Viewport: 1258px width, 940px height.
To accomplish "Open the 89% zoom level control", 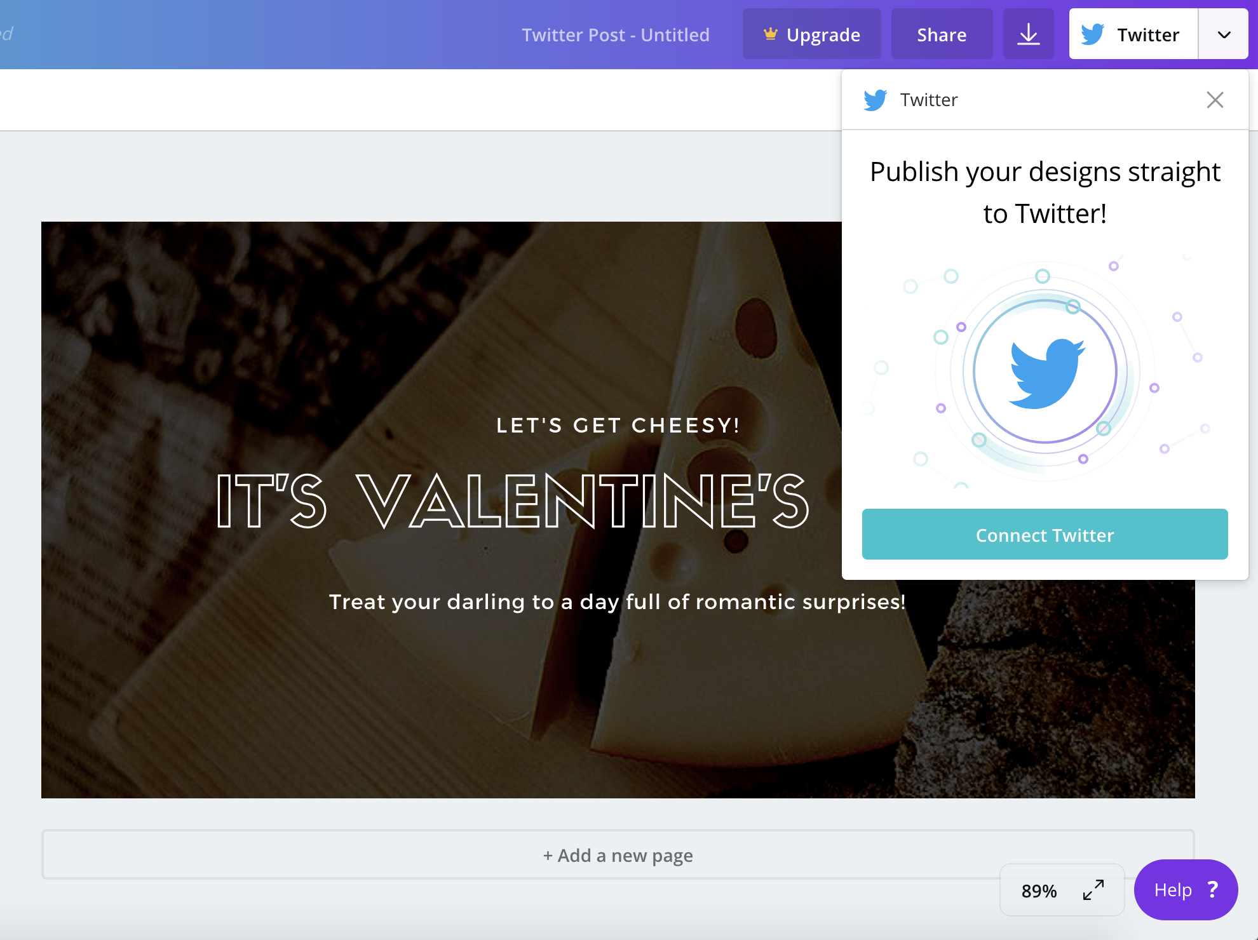I will 1039,890.
